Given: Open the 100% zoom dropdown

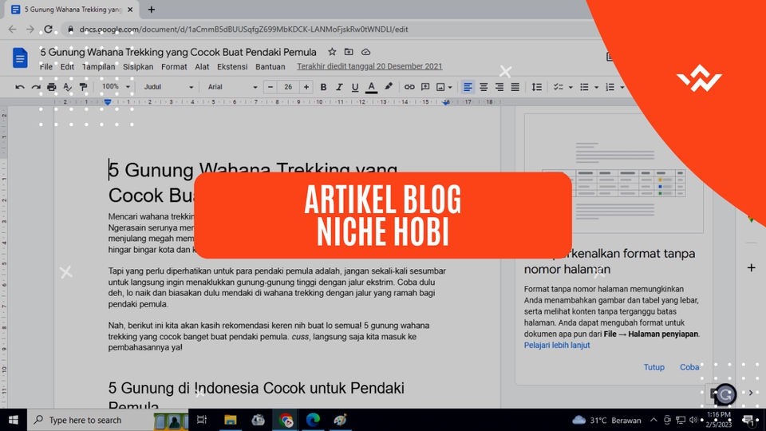Looking at the screenshot, I should click(x=115, y=87).
